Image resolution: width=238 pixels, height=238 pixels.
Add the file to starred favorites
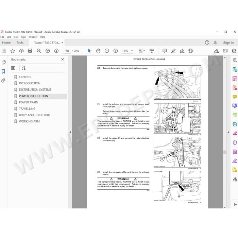(13, 51)
